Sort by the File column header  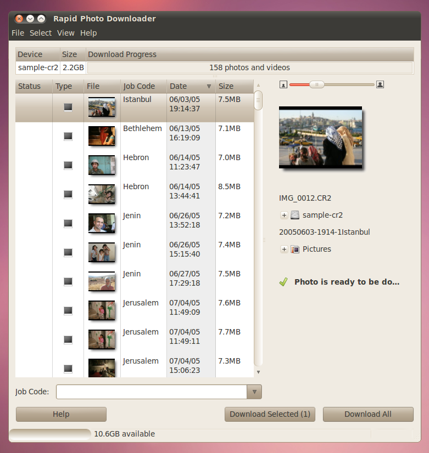coord(102,86)
